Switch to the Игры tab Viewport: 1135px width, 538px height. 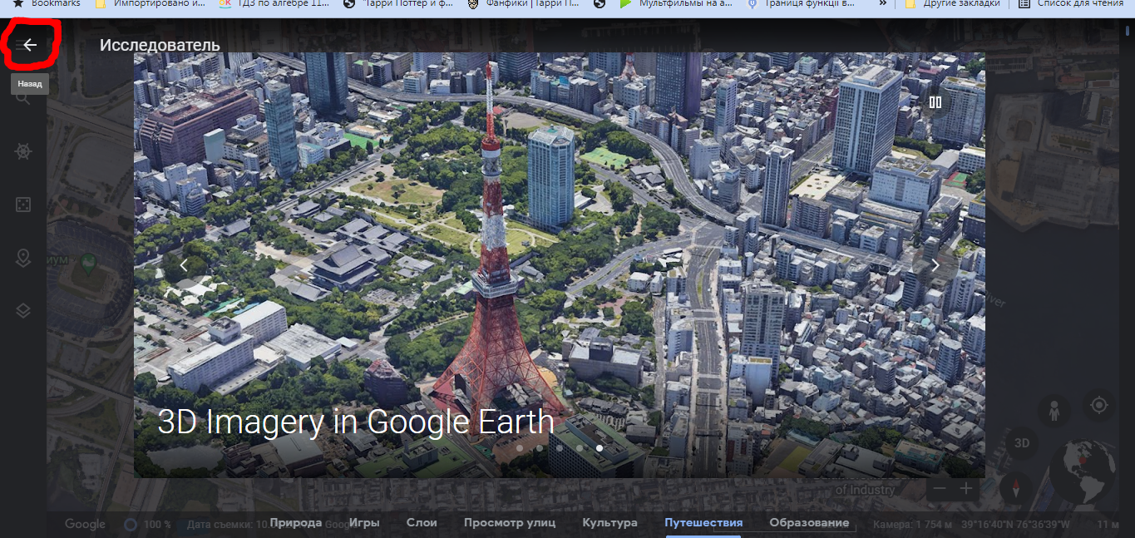coord(364,523)
